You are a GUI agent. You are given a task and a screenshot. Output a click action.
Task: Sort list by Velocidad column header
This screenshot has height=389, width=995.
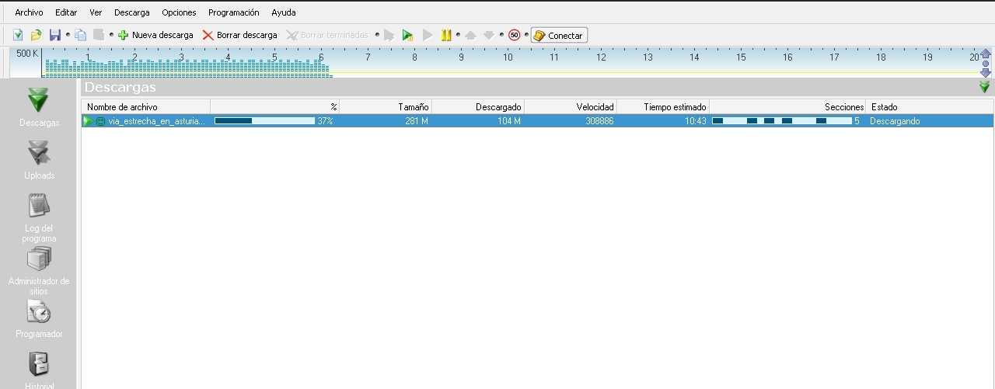(595, 106)
